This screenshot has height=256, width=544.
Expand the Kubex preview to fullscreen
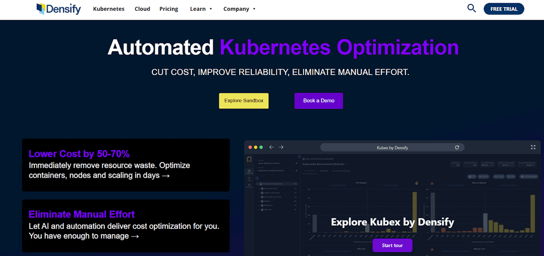pyautogui.click(x=533, y=147)
